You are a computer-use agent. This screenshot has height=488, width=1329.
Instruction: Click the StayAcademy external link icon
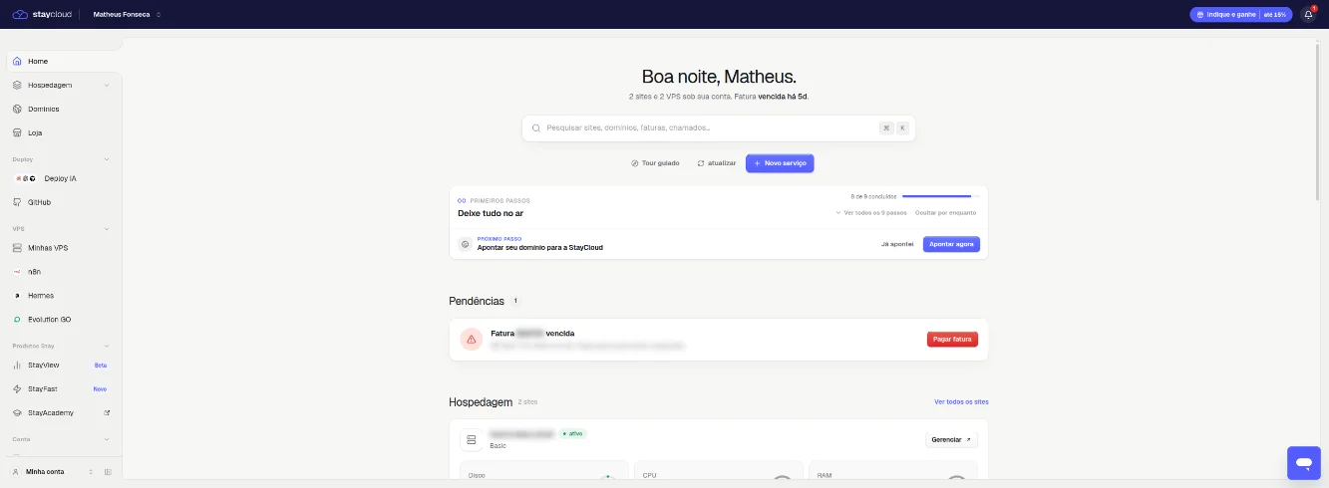click(107, 413)
